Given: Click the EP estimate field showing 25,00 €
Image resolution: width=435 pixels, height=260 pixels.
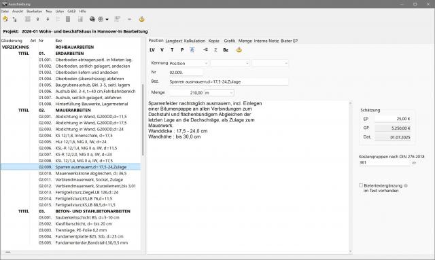Looking at the screenshot, I should click(393, 119).
